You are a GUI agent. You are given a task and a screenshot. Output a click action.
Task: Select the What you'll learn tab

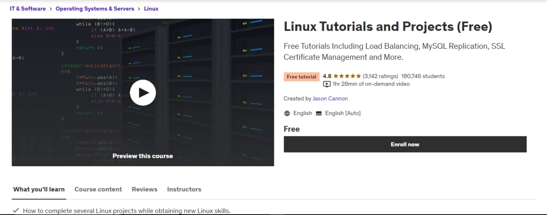[39, 189]
